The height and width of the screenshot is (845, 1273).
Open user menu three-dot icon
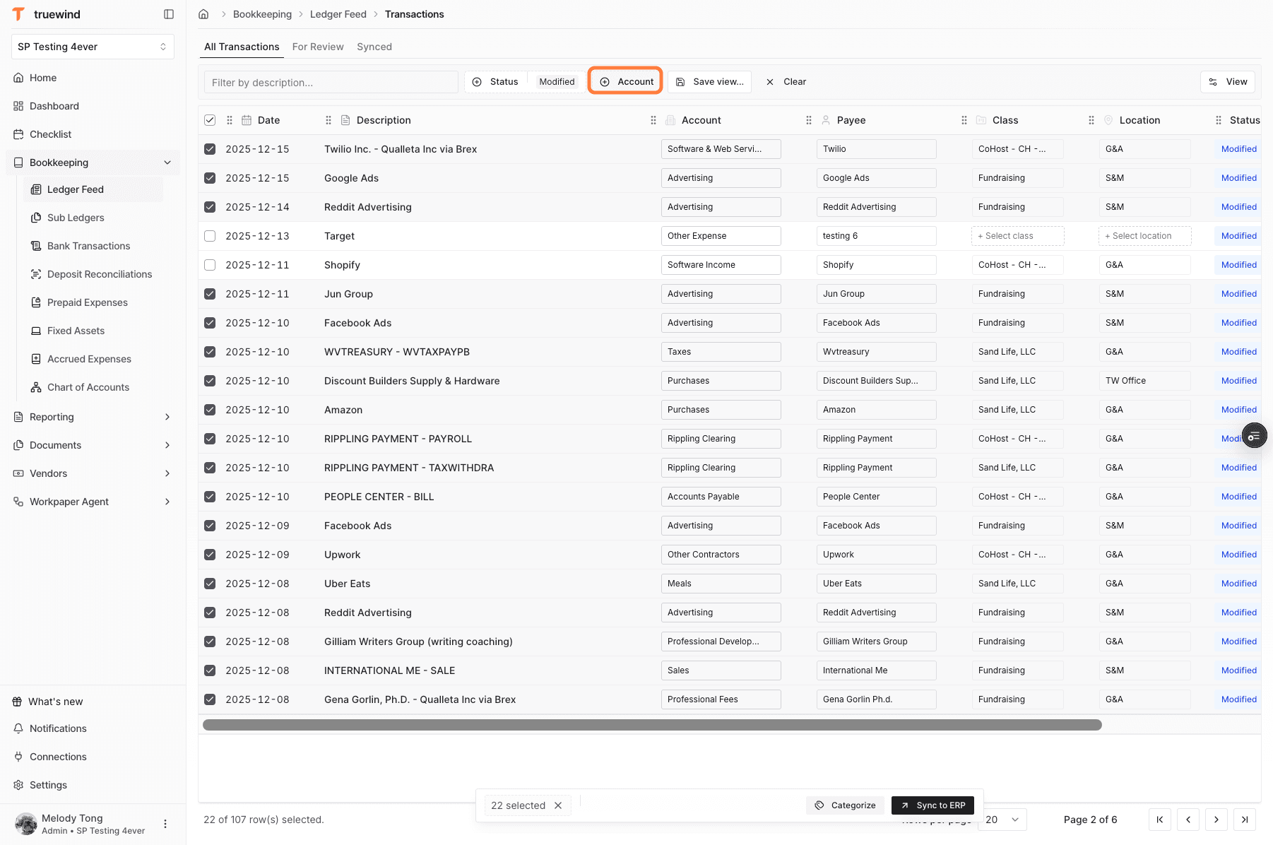[x=165, y=824]
